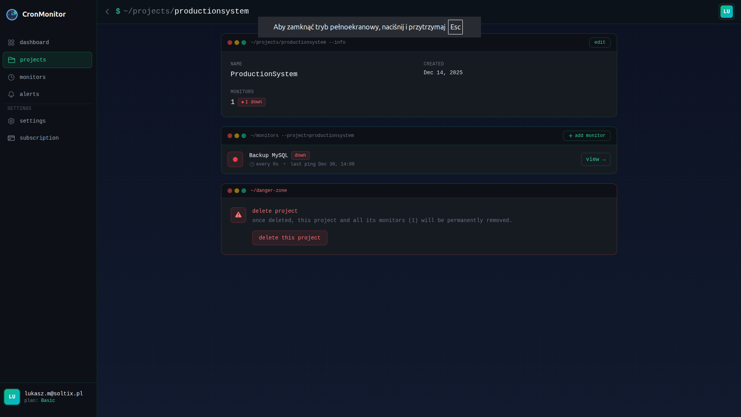Click the delete this project button
This screenshot has width=741, height=417.
point(289,238)
